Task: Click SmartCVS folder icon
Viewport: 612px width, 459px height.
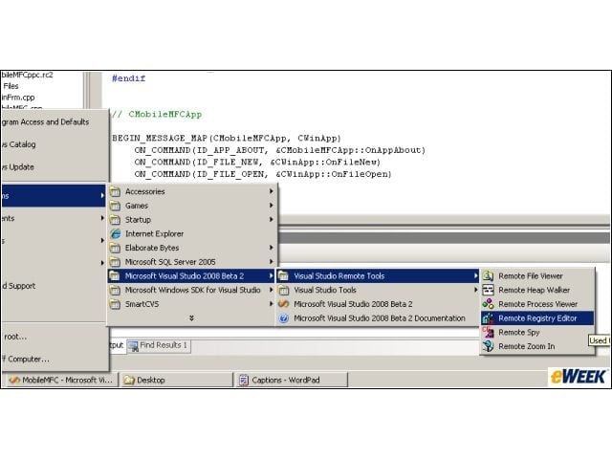Action: click(x=115, y=304)
